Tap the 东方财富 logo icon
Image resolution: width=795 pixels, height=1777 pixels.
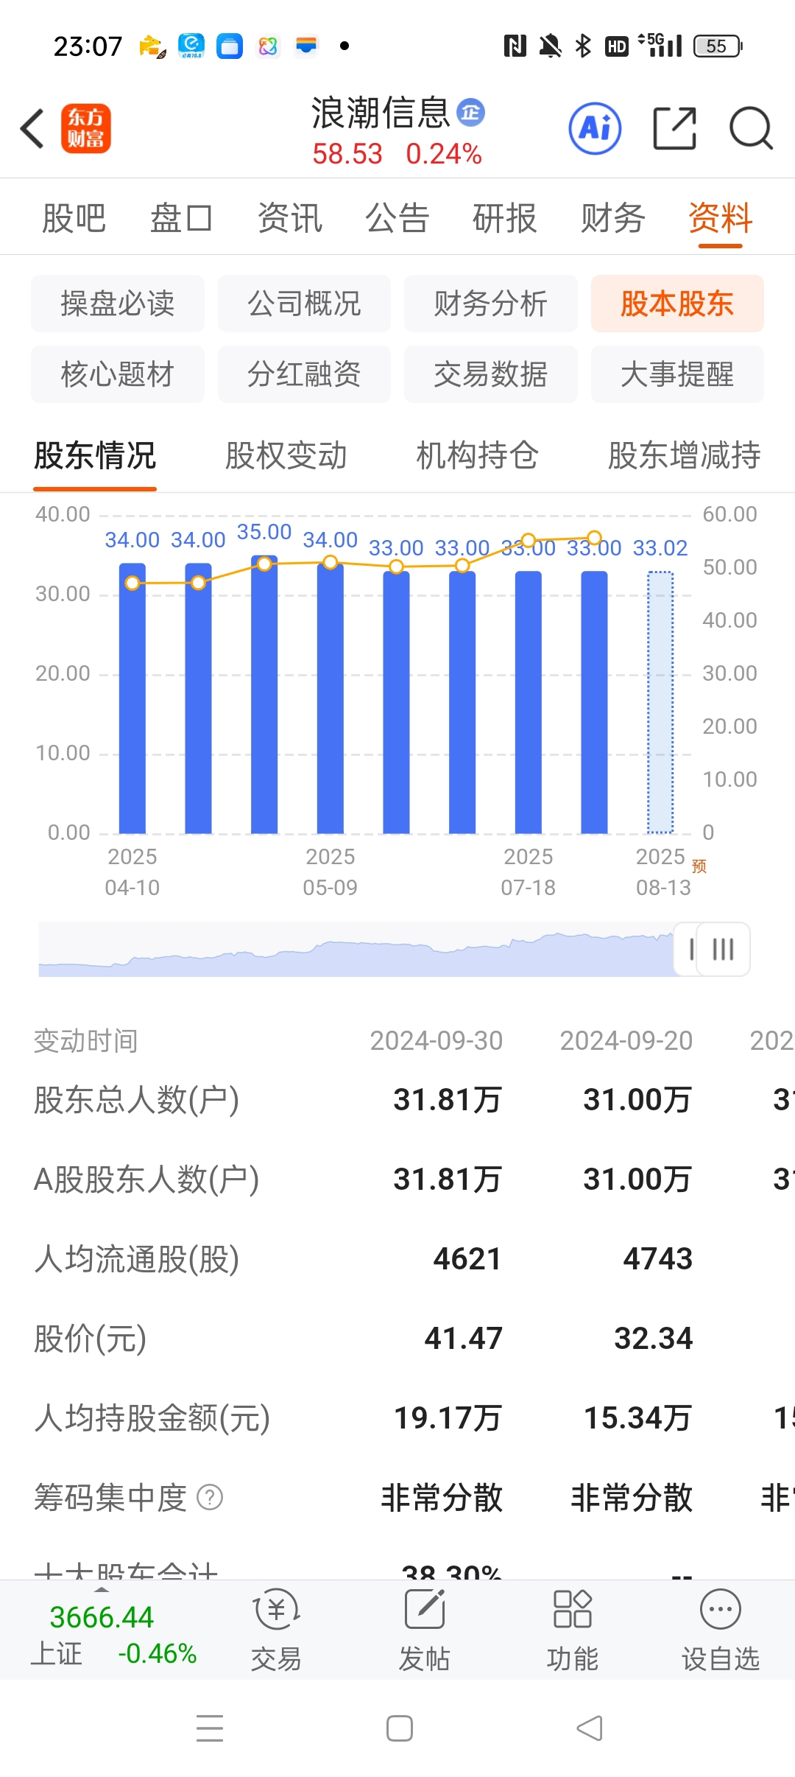[x=85, y=128]
